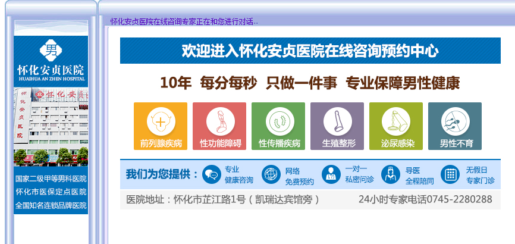Screen dimensions: 515x244
Task: Click the calendar icon beside 无假日专家门诊
Action: tap(450, 174)
